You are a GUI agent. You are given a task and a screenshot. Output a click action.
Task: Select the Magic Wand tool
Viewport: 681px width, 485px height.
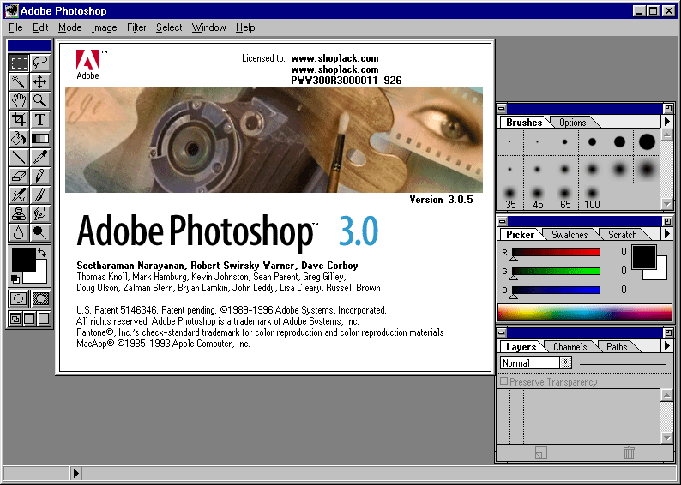[x=18, y=81]
